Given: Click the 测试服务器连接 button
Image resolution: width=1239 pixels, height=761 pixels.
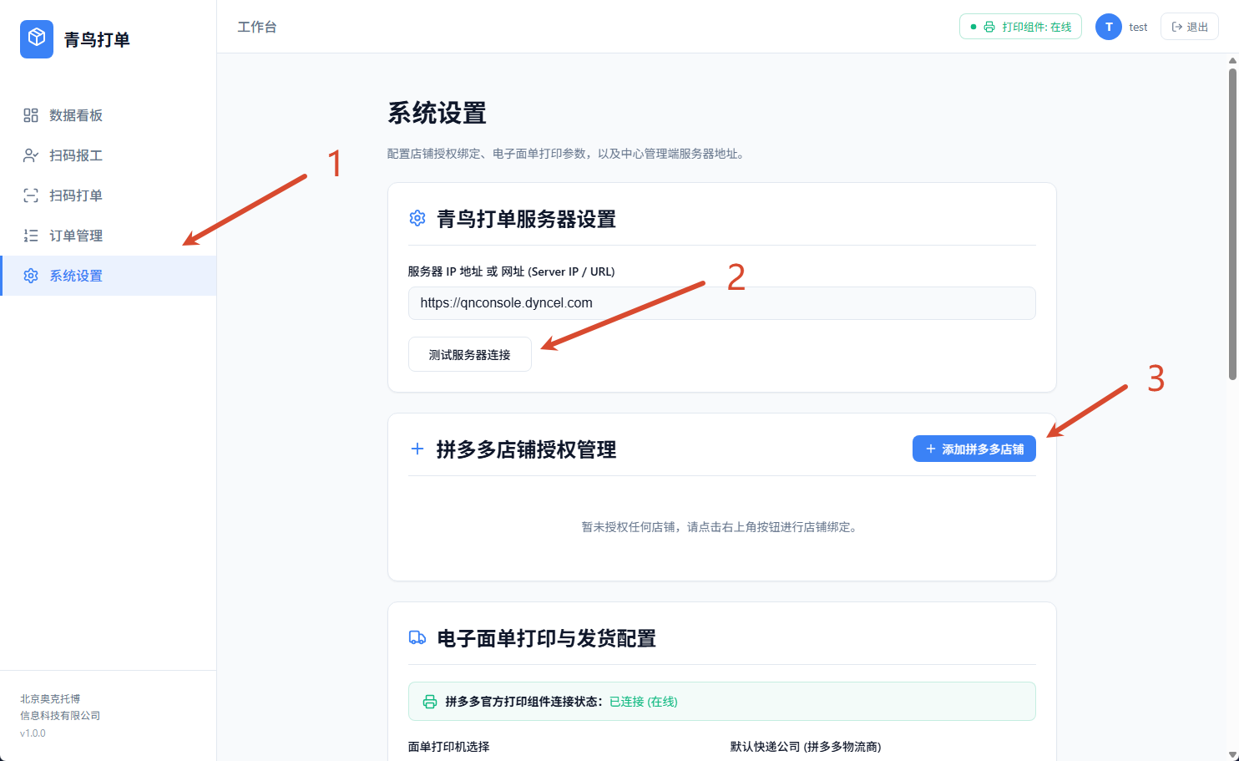Looking at the screenshot, I should (x=470, y=354).
